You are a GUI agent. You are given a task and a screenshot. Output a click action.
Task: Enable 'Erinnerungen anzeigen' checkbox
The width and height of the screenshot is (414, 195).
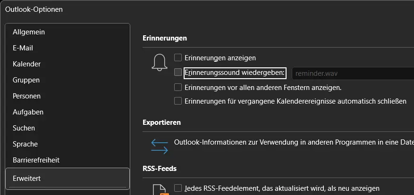coord(178,58)
